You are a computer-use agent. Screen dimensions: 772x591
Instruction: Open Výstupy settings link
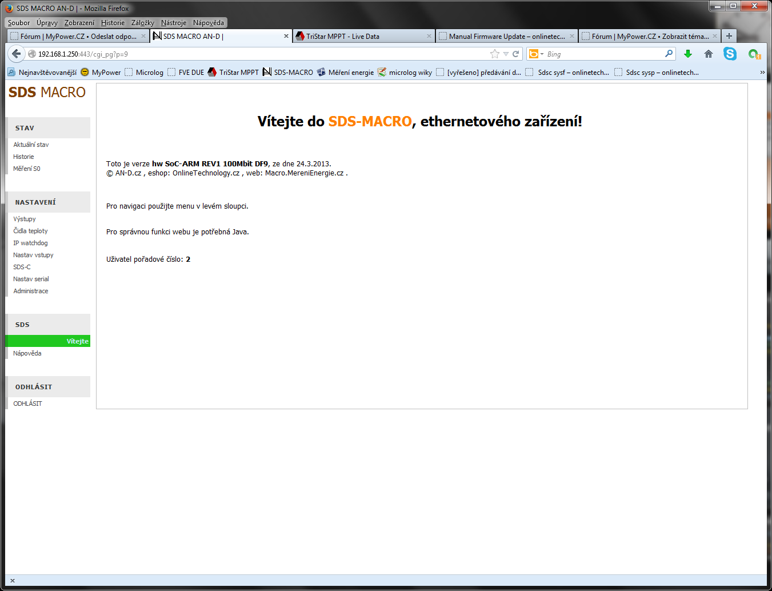[25, 219]
